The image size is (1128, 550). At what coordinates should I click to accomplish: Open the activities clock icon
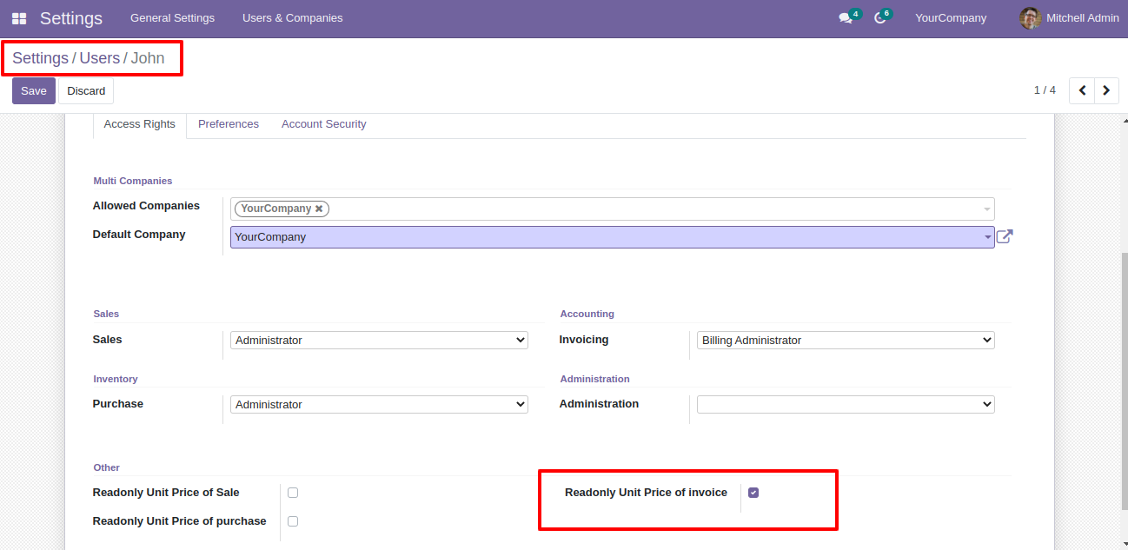coord(879,18)
